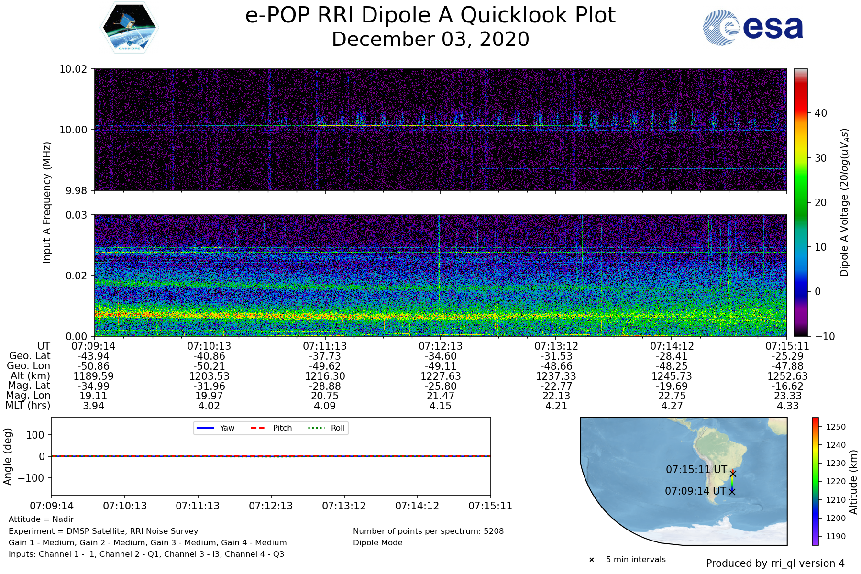This screenshot has height=574, width=861.
Task: Click the Altitude color bar
Action: tap(815, 481)
